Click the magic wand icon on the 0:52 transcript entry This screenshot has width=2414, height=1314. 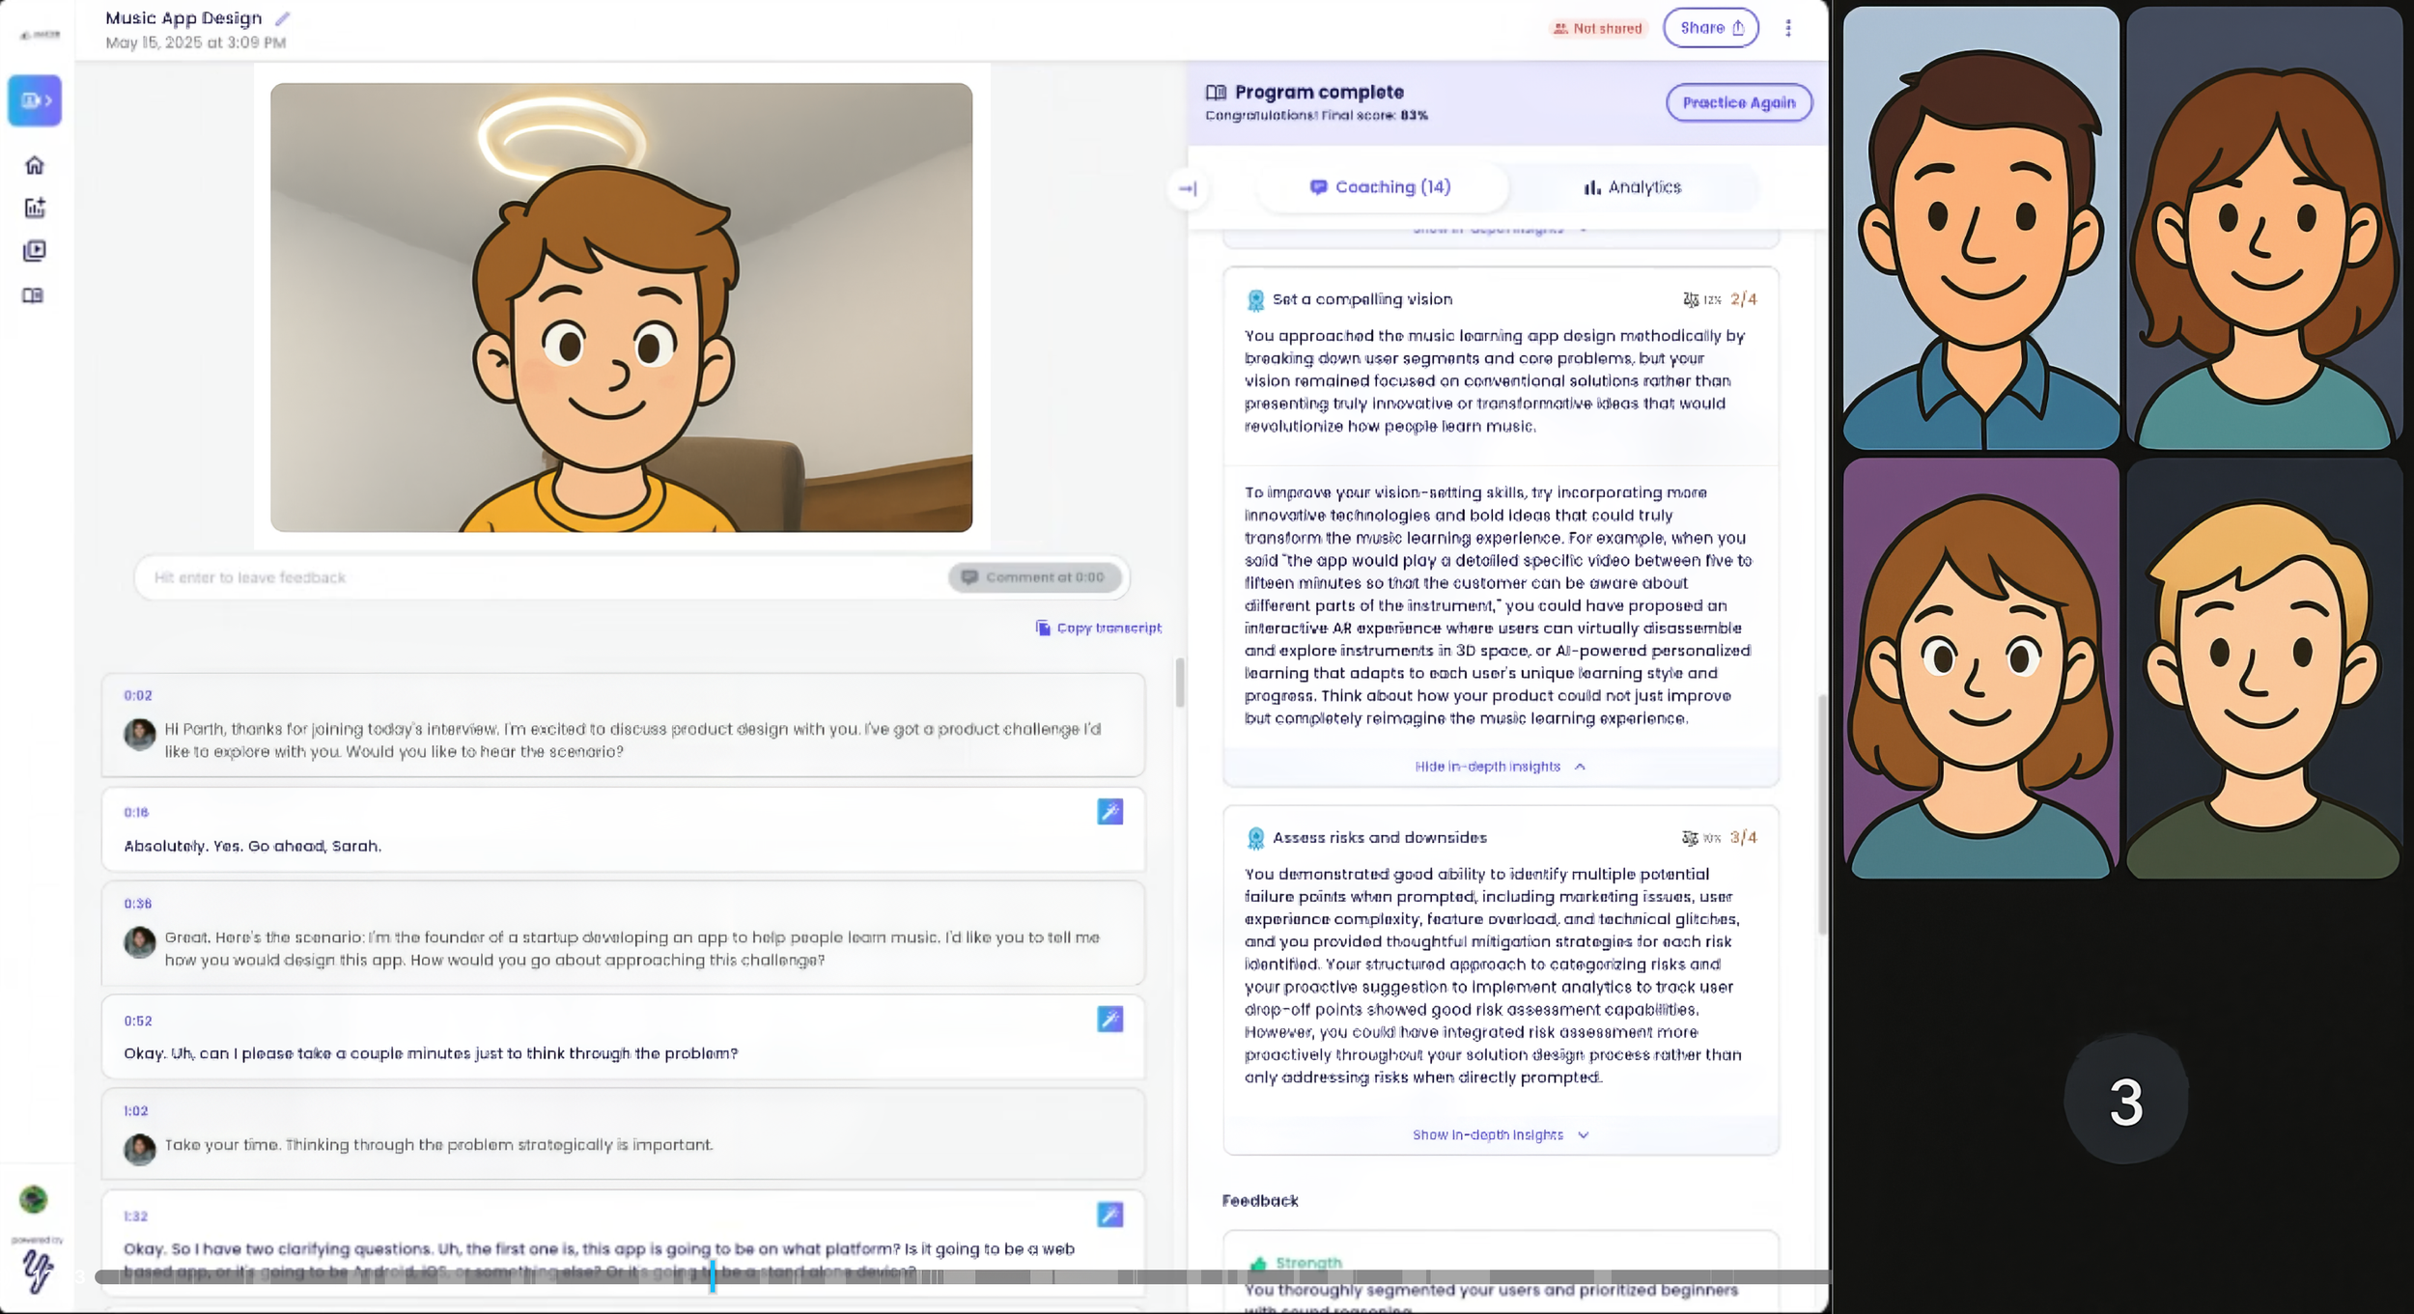click(1109, 1020)
